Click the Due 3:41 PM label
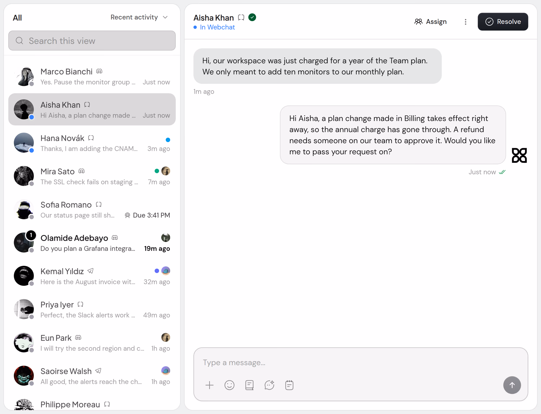This screenshot has height=414, width=541. 151,215
